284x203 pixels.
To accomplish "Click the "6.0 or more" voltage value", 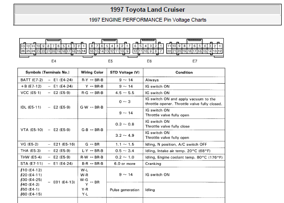I will tap(125, 164).
